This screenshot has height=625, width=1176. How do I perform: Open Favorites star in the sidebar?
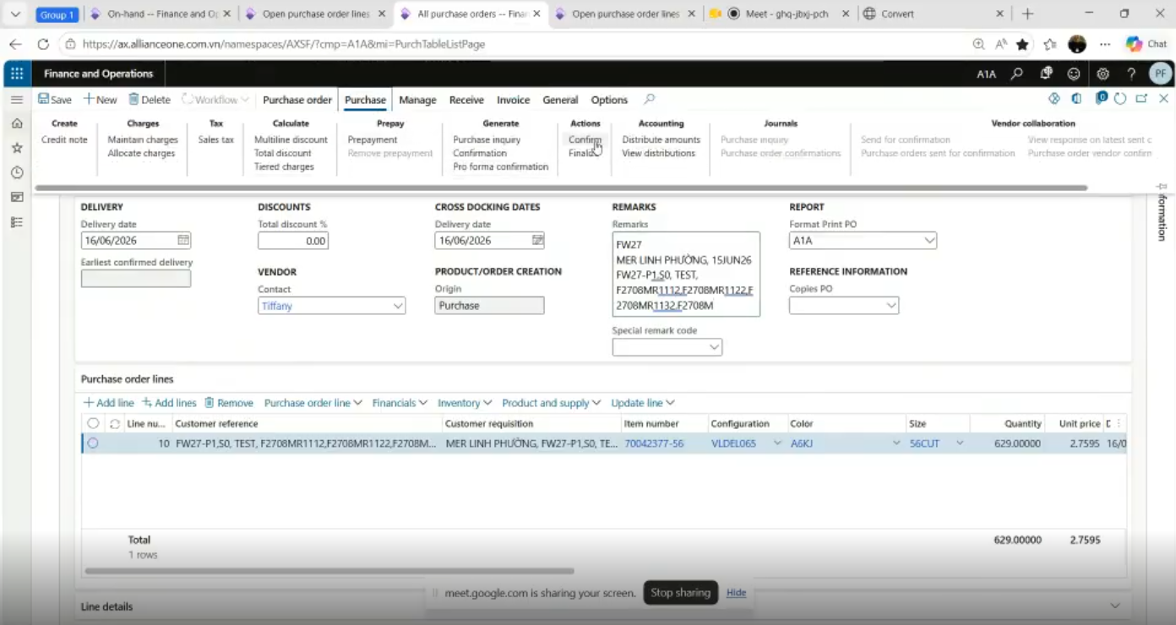tap(17, 148)
